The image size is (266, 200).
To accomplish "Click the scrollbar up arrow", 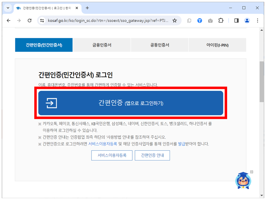I will pos(262,30).
